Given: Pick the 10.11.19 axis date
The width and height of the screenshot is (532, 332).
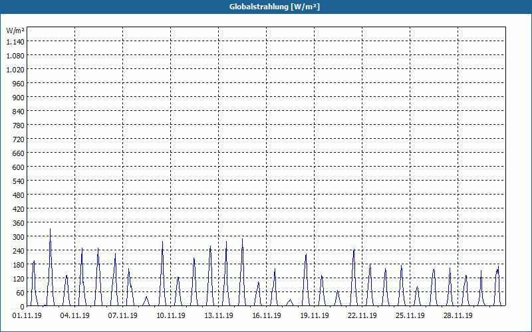Looking at the screenshot, I should [171, 316].
